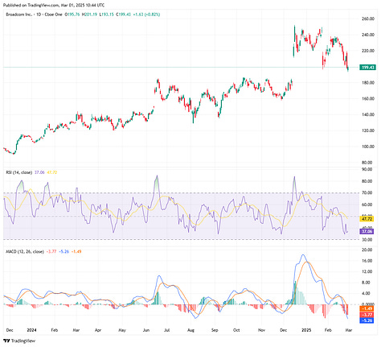Click the Jul label on time axis
The width and height of the screenshot is (381, 347).
(166, 330)
